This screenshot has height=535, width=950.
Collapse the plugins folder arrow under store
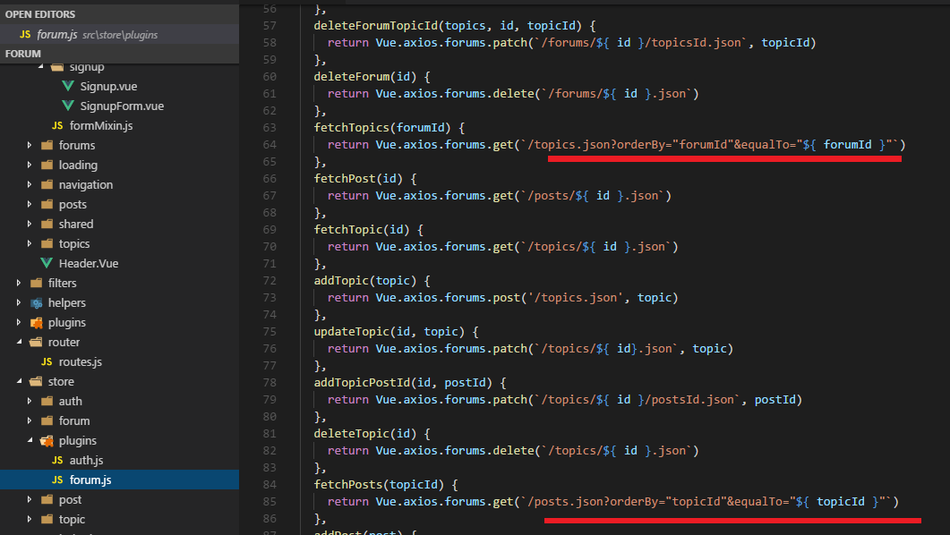pos(29,440)
